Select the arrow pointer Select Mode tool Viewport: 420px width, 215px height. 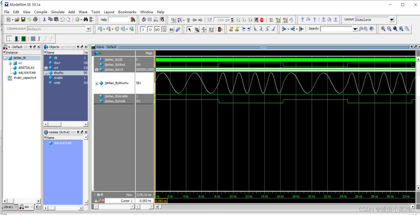189,29
